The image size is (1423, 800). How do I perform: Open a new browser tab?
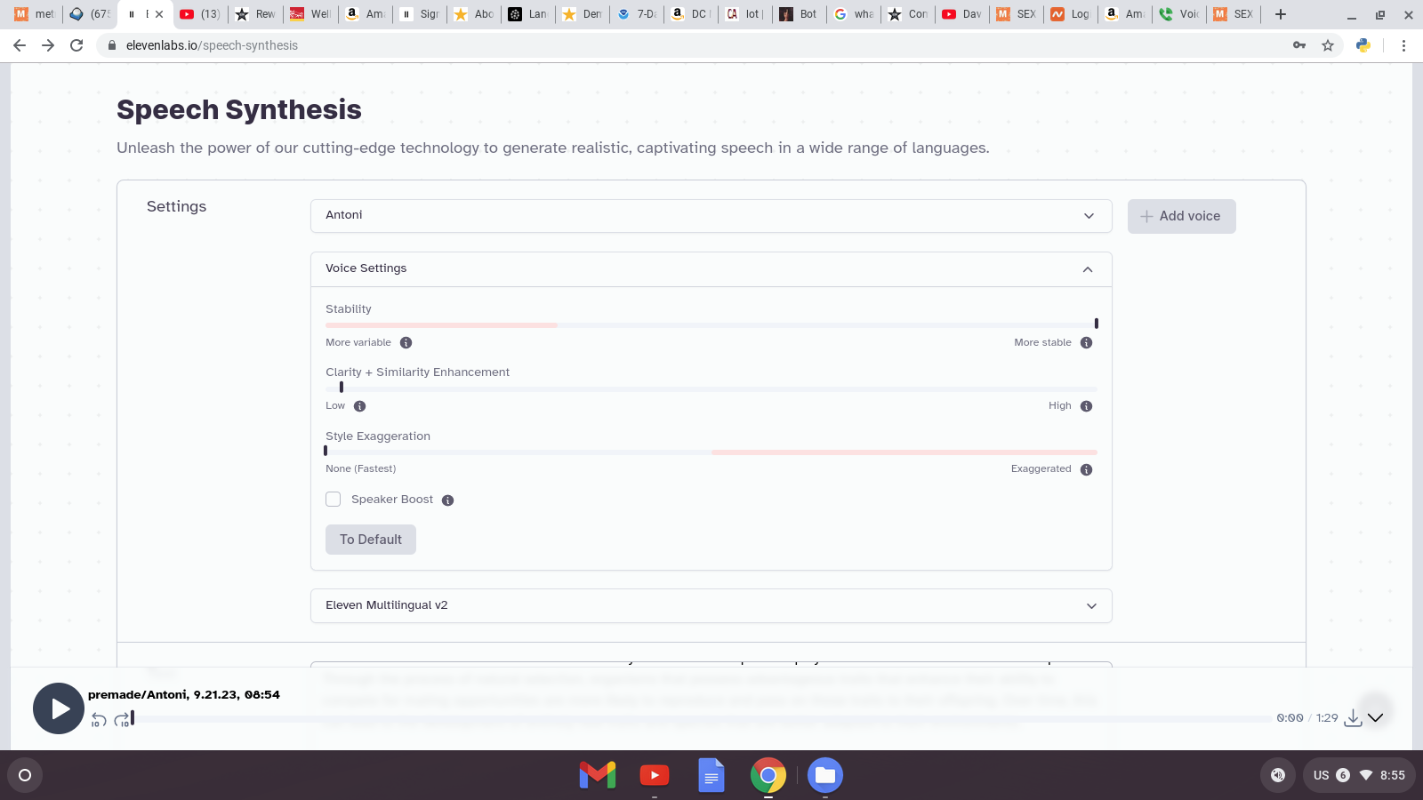pyautogui.click(x=1281, y=14)
